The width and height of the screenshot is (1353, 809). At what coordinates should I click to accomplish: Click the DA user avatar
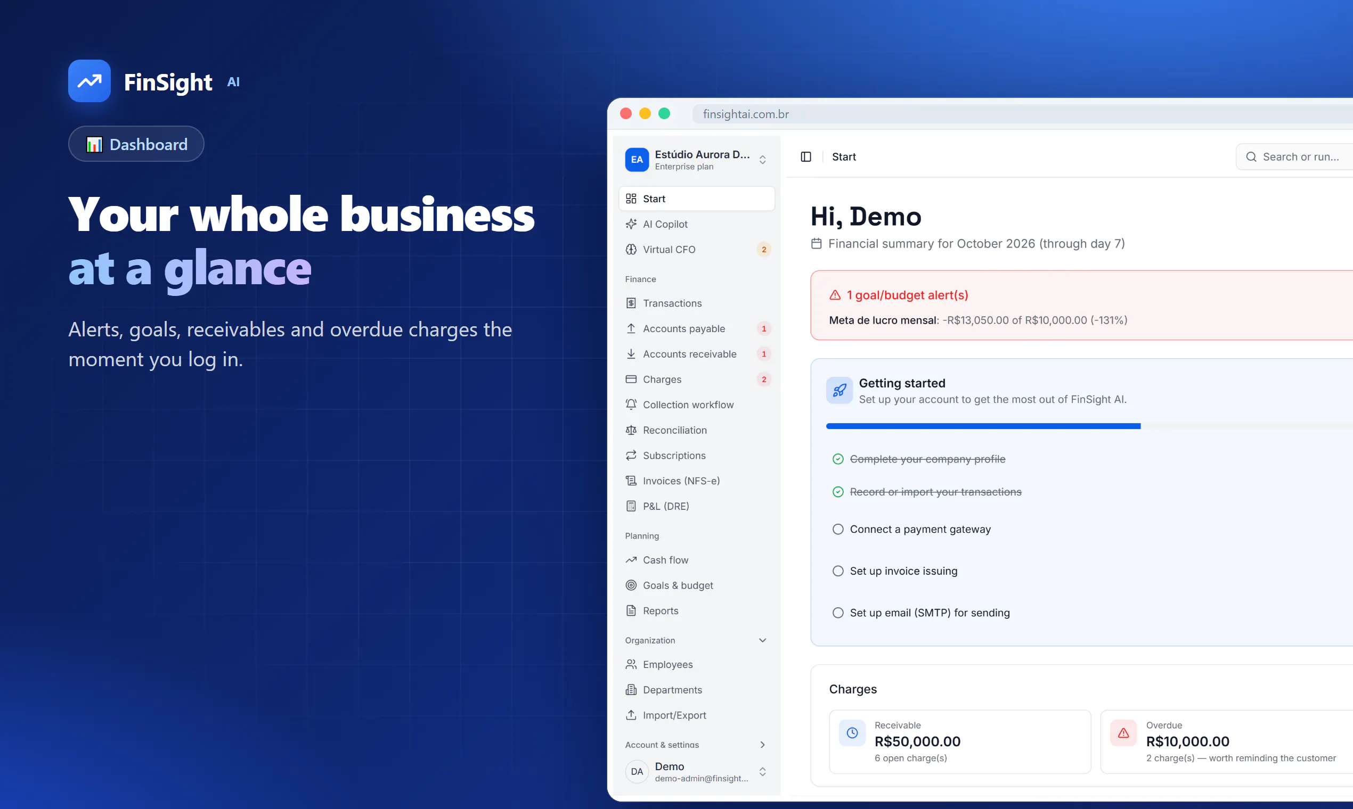[x=637, y=771]
